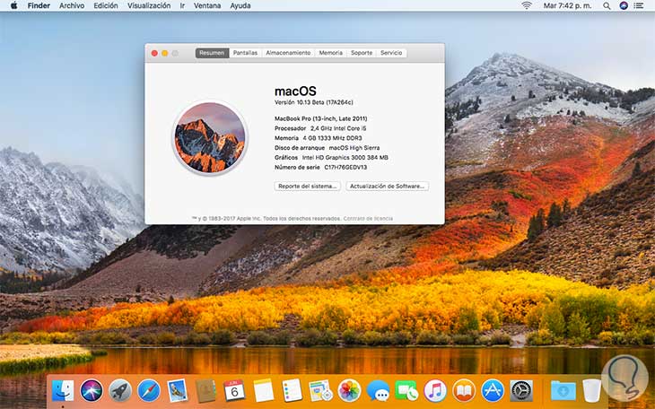Open the Finder menu
Screen dimensions: 655x409
click(39, 6)
